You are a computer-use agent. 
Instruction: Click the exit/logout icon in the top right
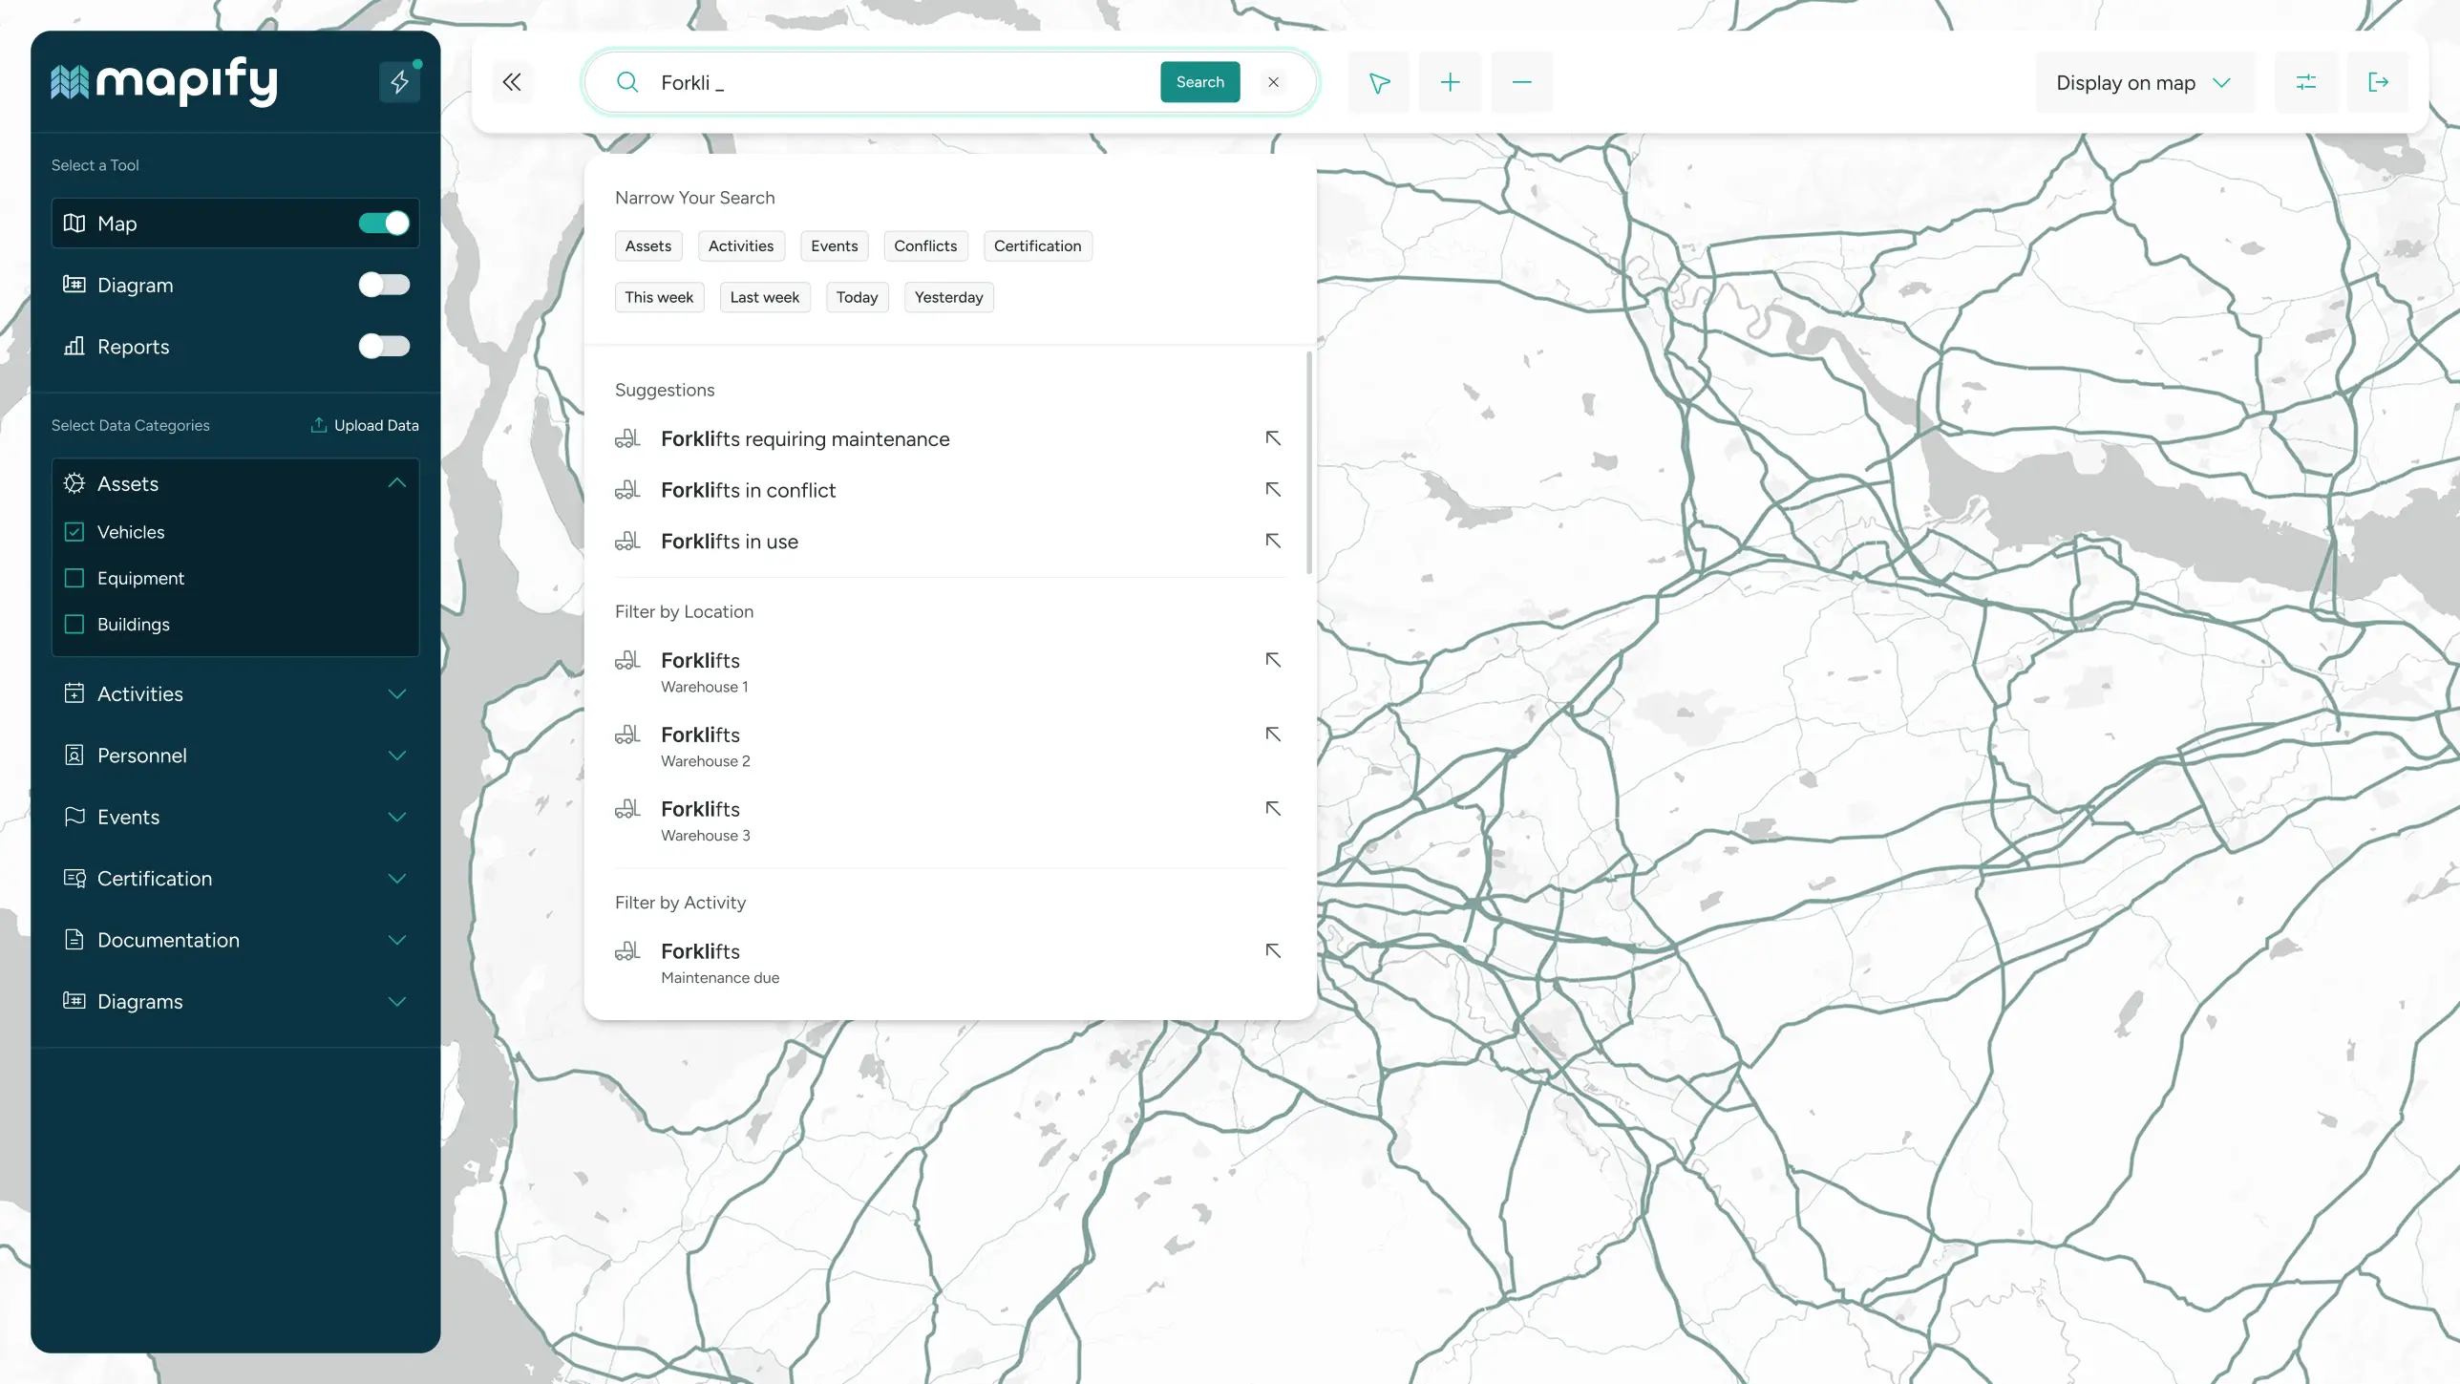(x=2379, y=82)
